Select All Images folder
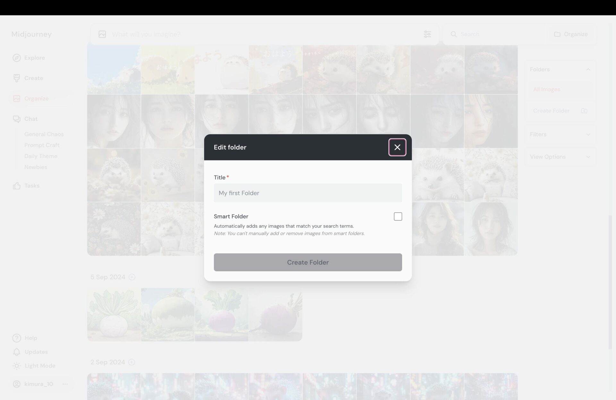The width and height of the screenshot is (616, 400). point(546,89)
